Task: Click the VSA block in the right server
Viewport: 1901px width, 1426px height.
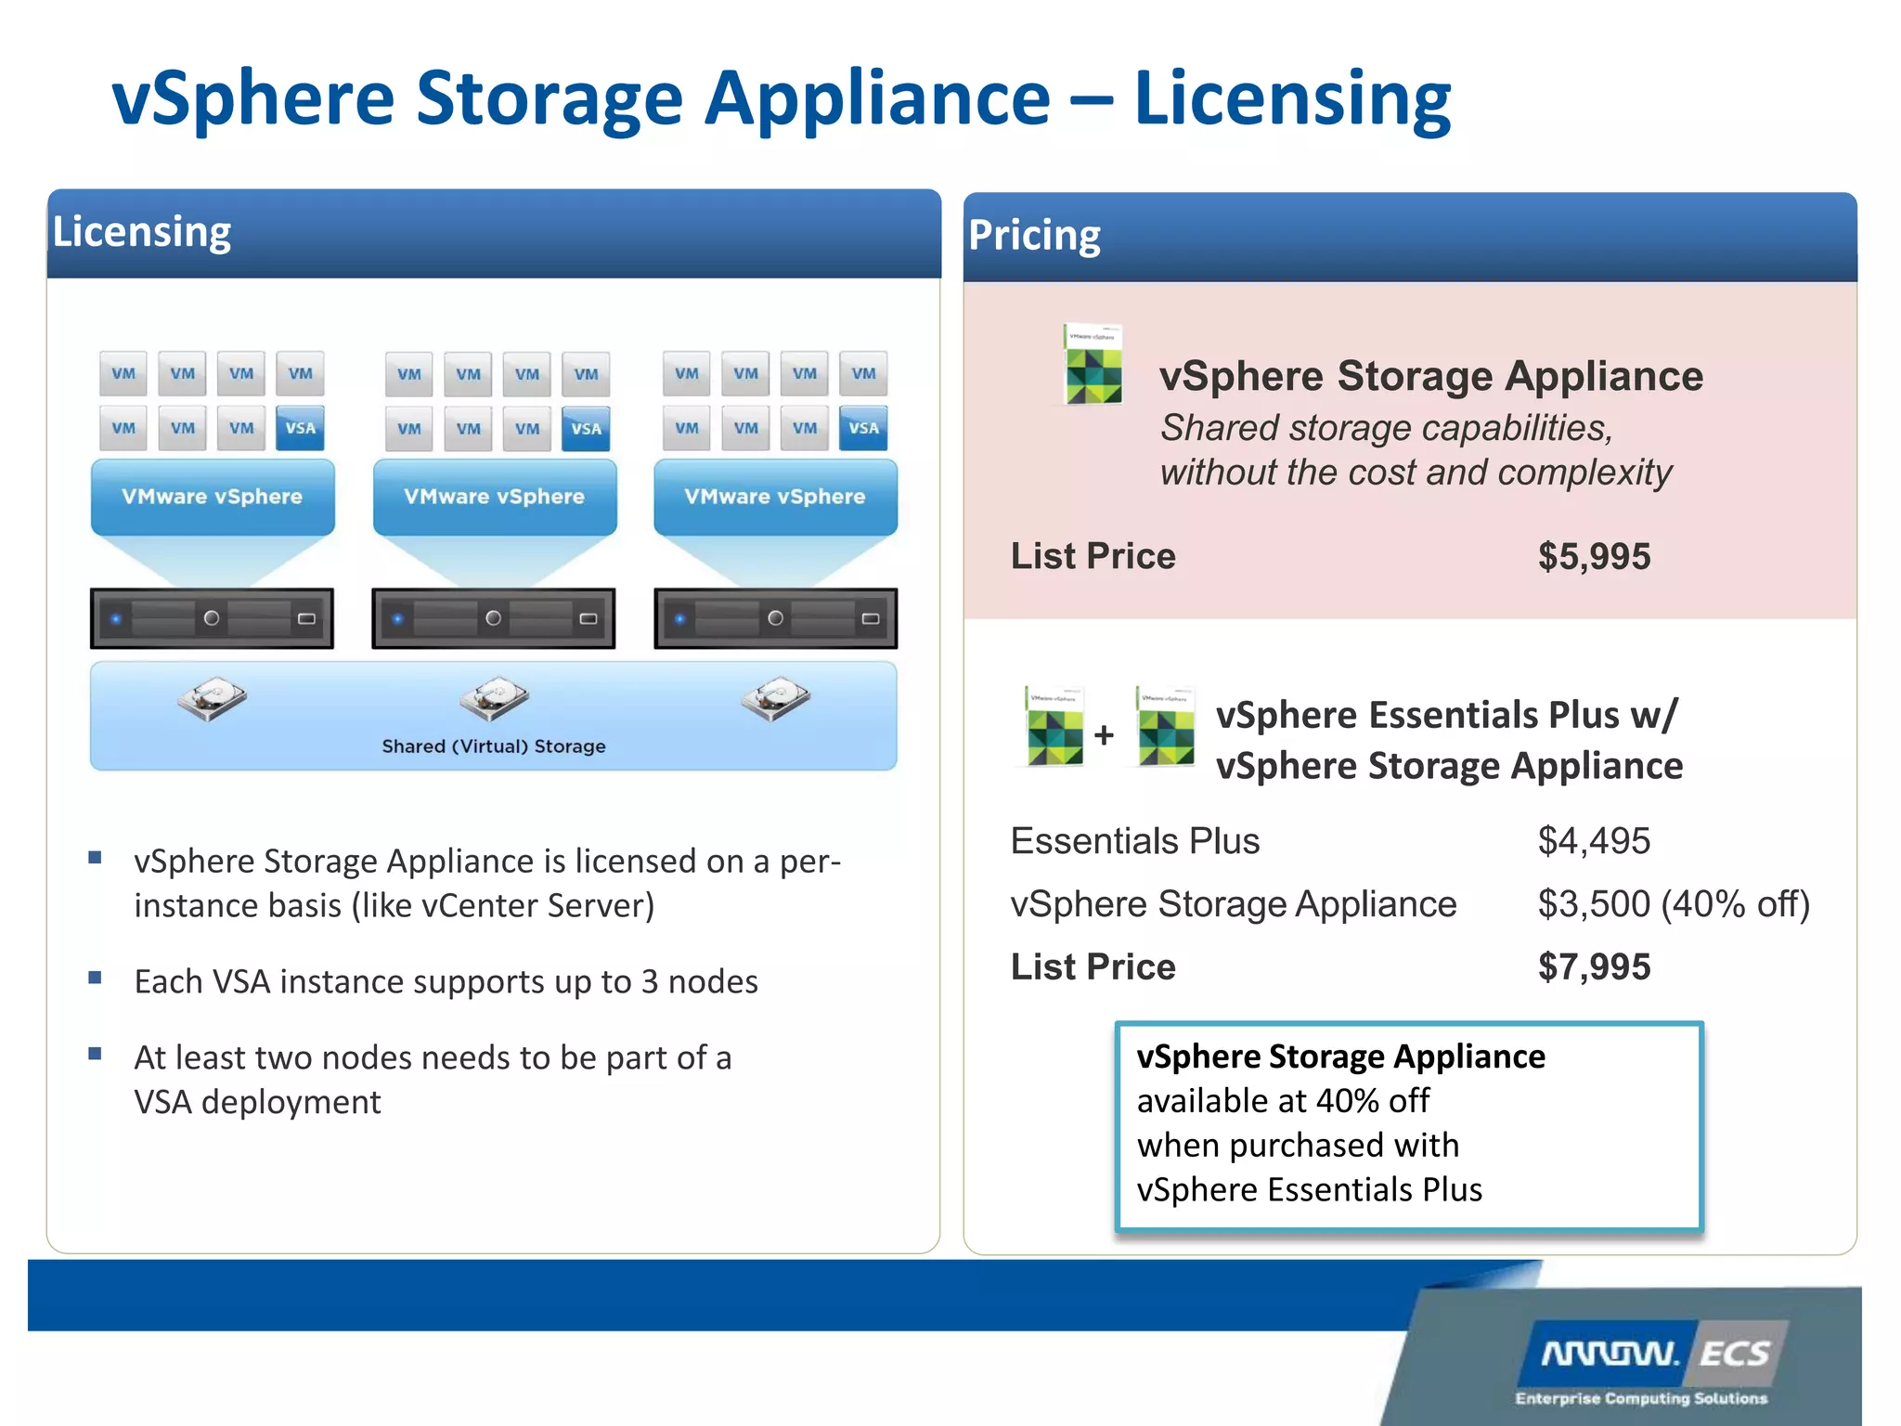Action: pyautogui.click(x=863, y=428)
